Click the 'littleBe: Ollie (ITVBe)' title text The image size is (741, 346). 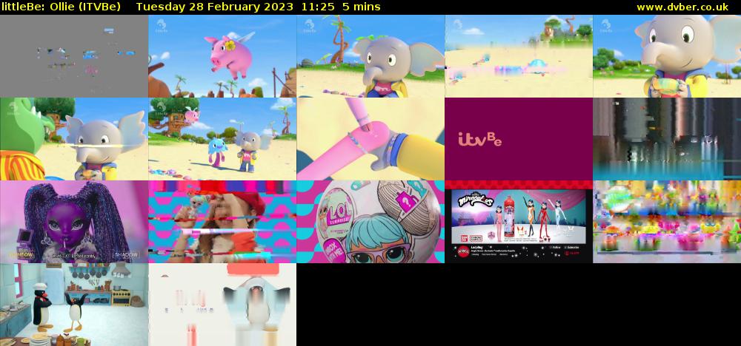pos(61,7)
